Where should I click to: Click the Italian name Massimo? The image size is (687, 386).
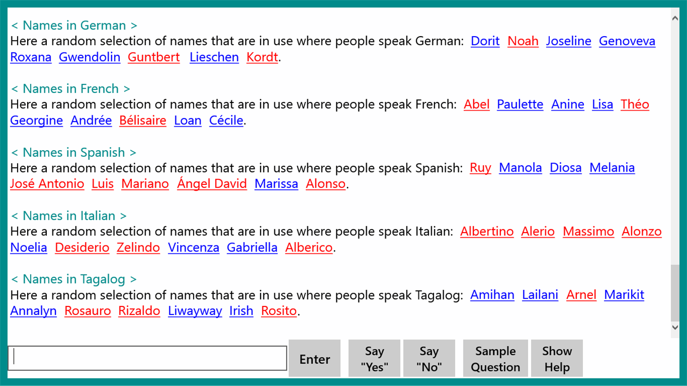[588, 232]
